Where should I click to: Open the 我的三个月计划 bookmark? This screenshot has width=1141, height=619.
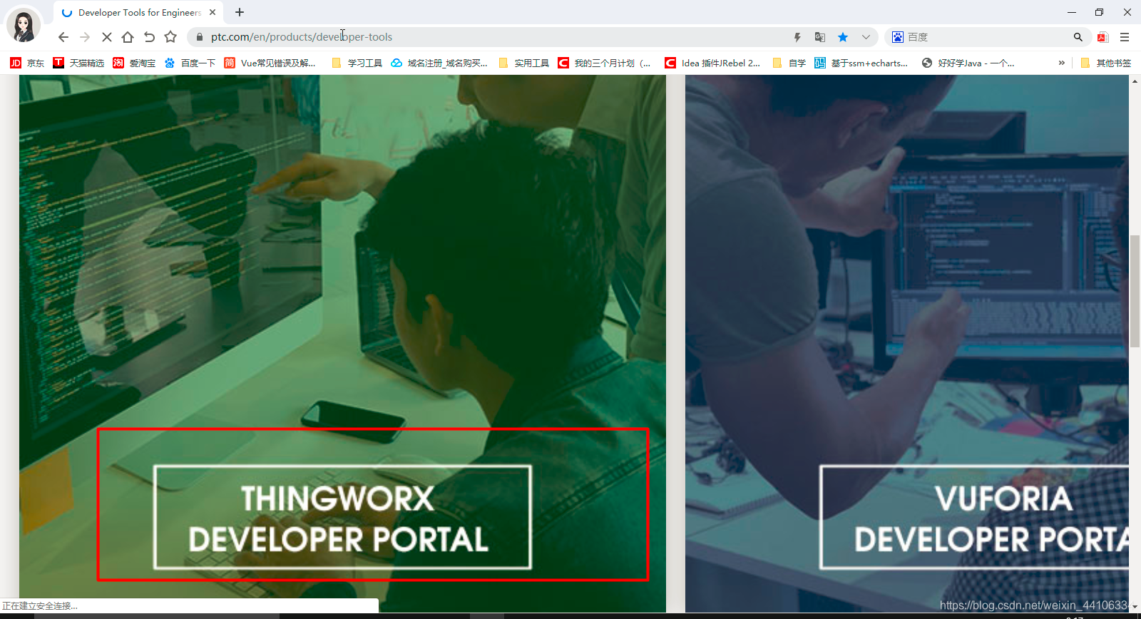point(605,63)
